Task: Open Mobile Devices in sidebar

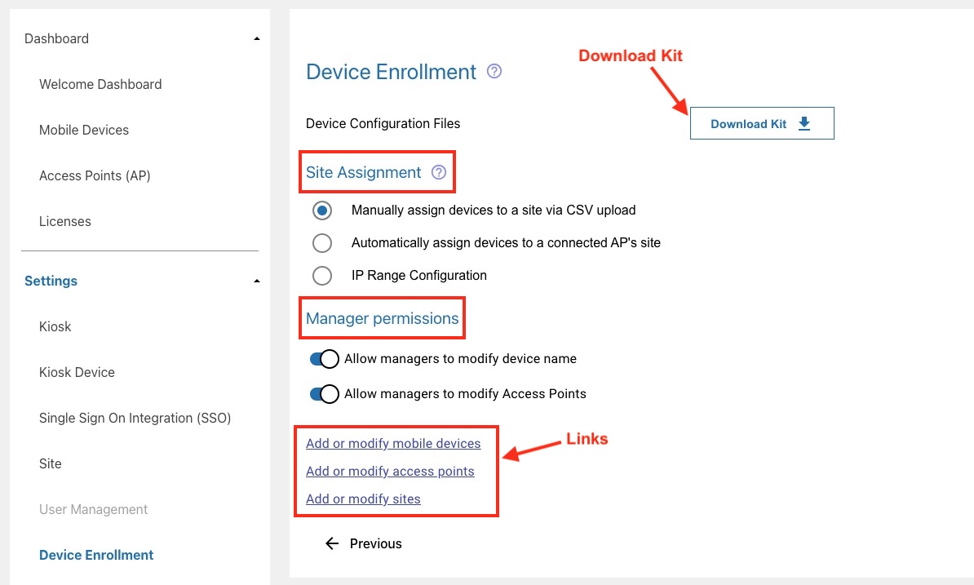Action: coord(84,130)
